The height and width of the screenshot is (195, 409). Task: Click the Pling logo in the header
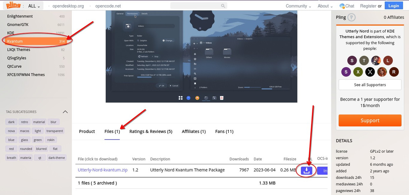tap(14, 6)
